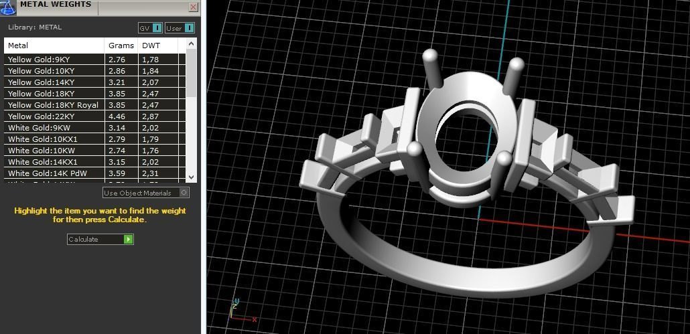Image resolution: width=690 pixels, height=334 pixels.
Task: Click the Metal Weights panel icon
Action: (7, 8)
